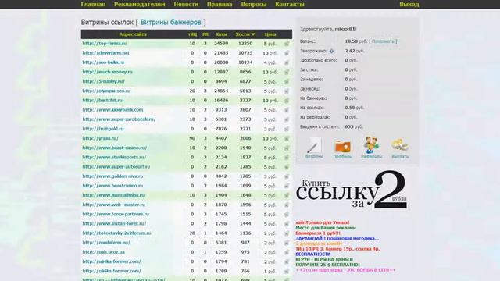Click the cart icon in cleverfarm.net row

click(287, 53)
